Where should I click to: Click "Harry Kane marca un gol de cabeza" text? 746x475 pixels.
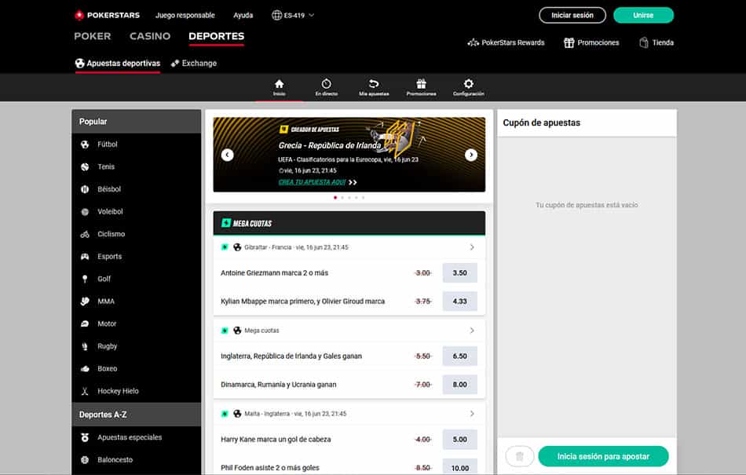click(x=276, y=440)
